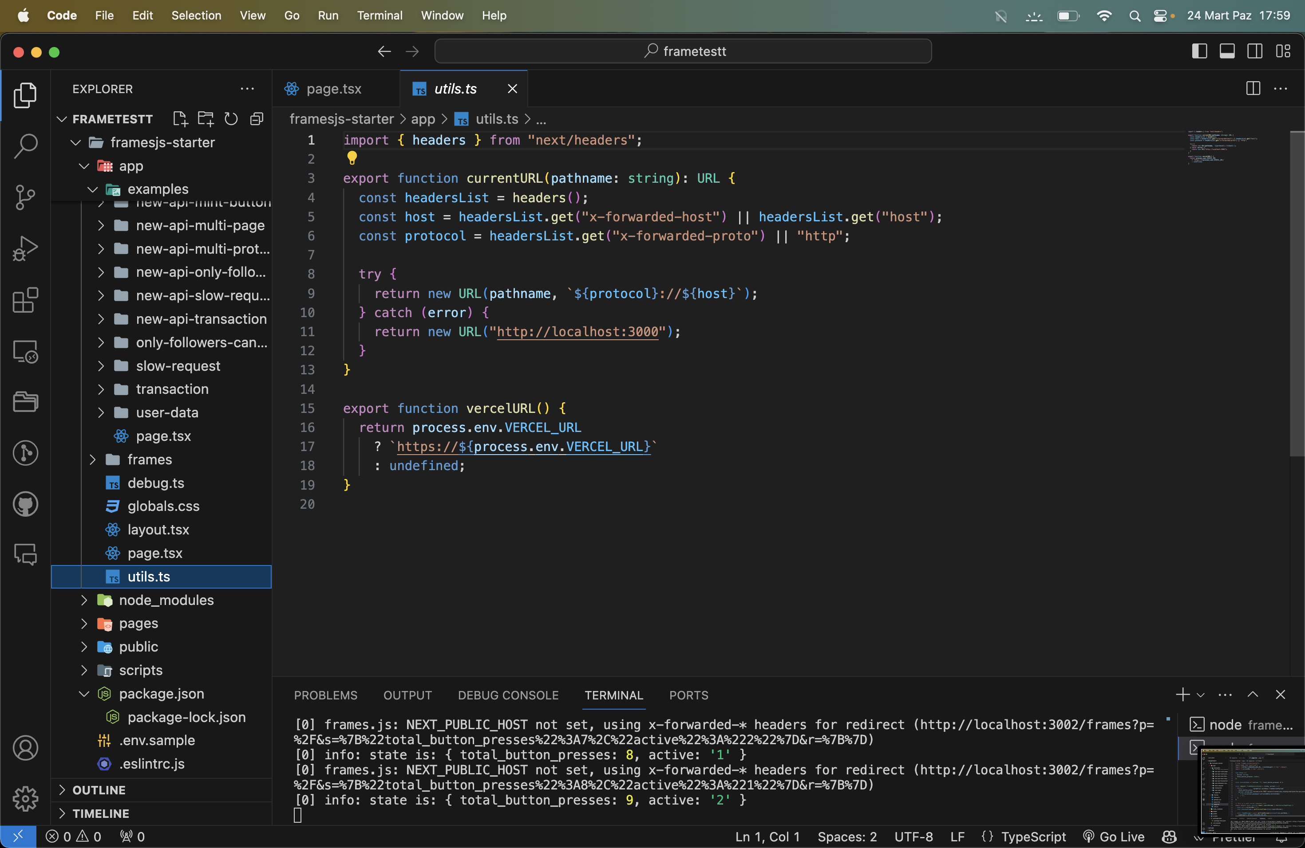Open the Selection menu
This screenshot has width=1305, height=848.
[x=196, y=16]
